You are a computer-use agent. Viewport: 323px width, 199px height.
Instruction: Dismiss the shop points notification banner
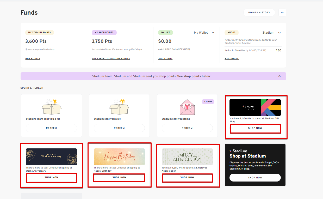pyautogui.click(x=279, y=76)
